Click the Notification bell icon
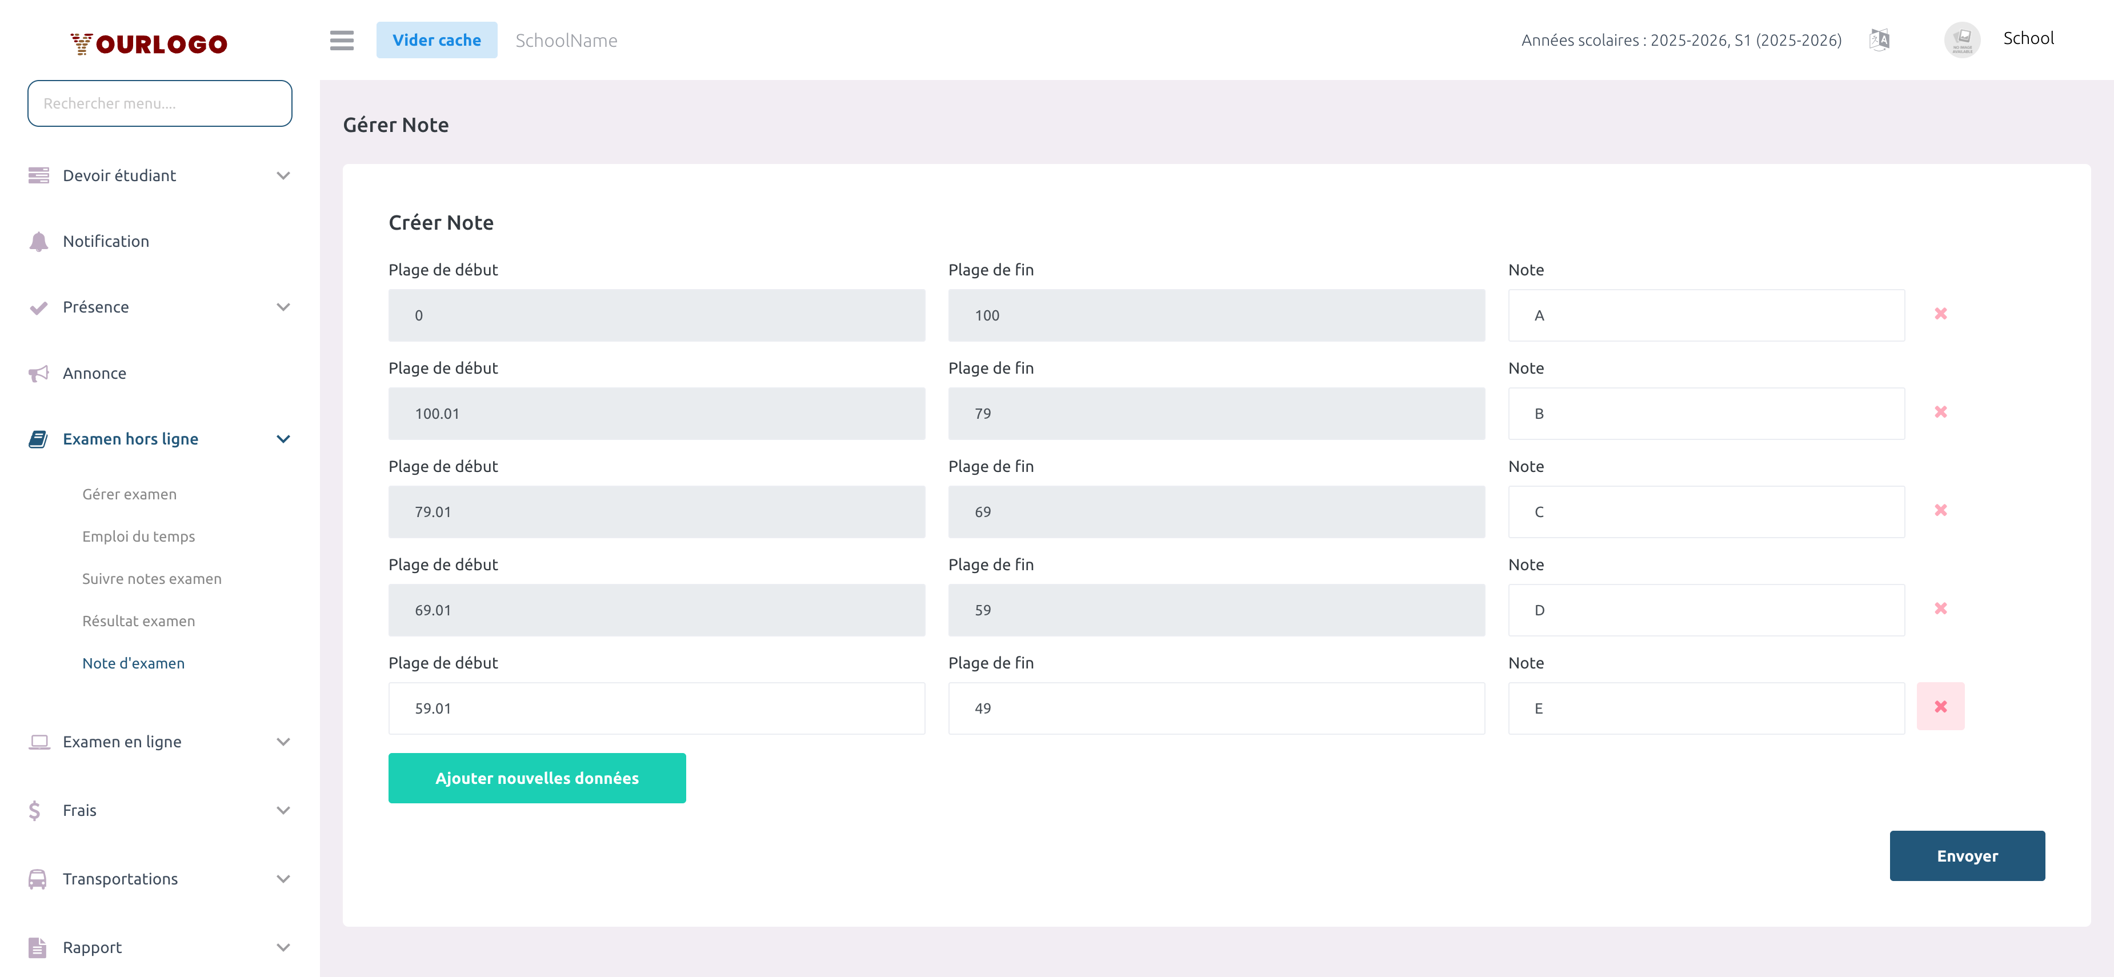This screenshot has height=977, width=2114. [38, 241]
